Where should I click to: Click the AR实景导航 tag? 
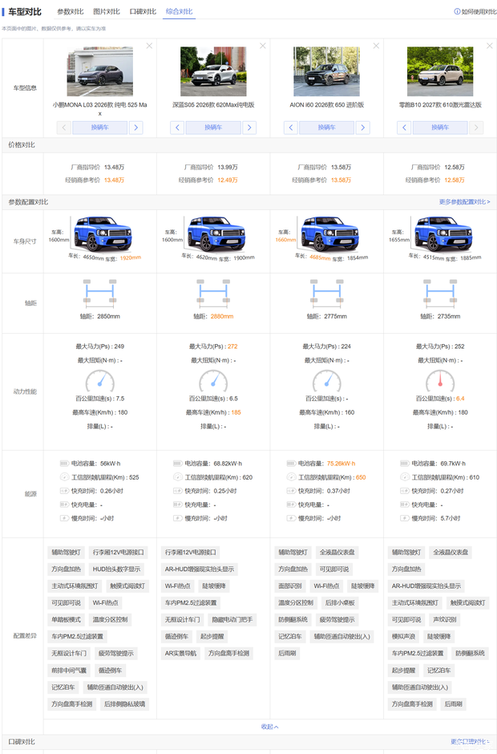click(180, 654)
